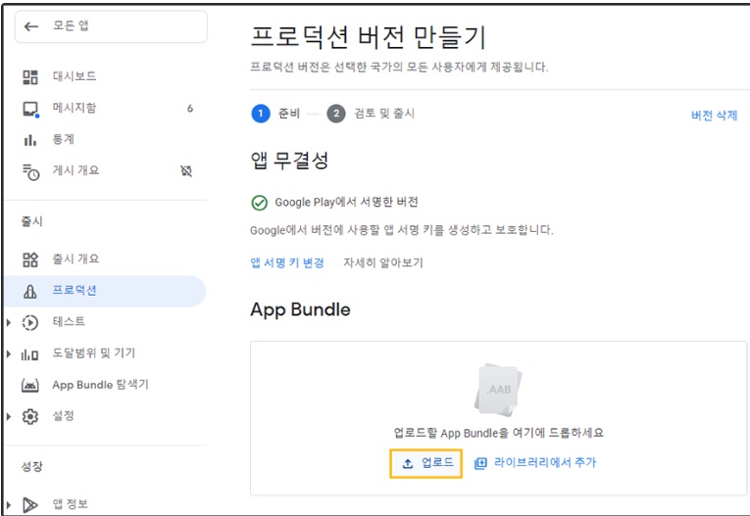The image size is (750, 516).
Task: Click the 프로덕션 버전 만들기 title
Action: [369, 38]
